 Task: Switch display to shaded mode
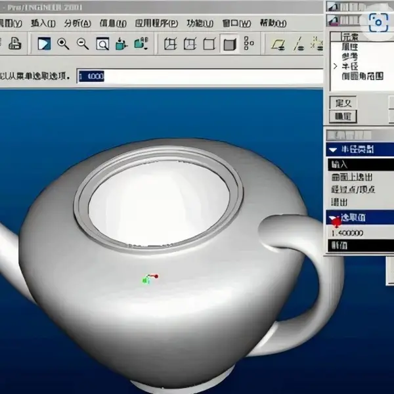tap(229, 44)
